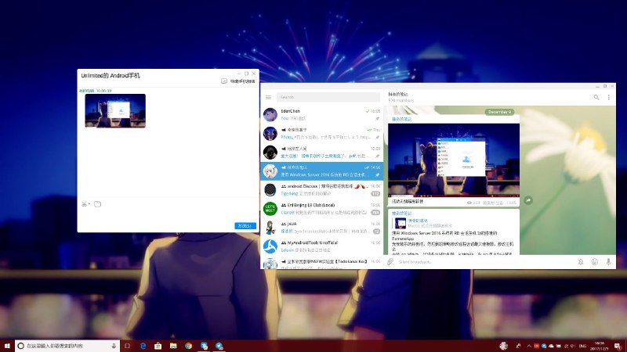Click the channel title header with 570 members
The height and width of the screenshot is (352, 627).
pyautogui.click(x=401, y=97)
